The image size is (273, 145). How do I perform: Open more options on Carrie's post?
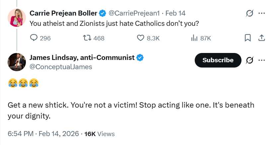point(261,14)
